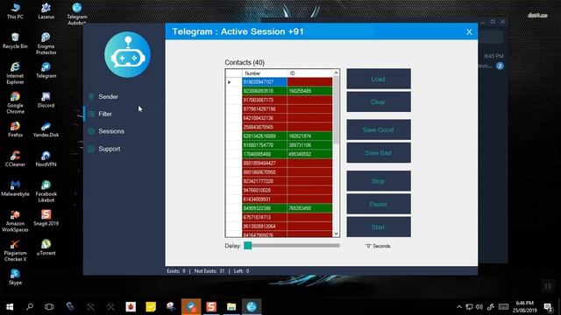Select the number cell 923421777228
This screenshot has width=561, height=315.
(x=265, y=181)
